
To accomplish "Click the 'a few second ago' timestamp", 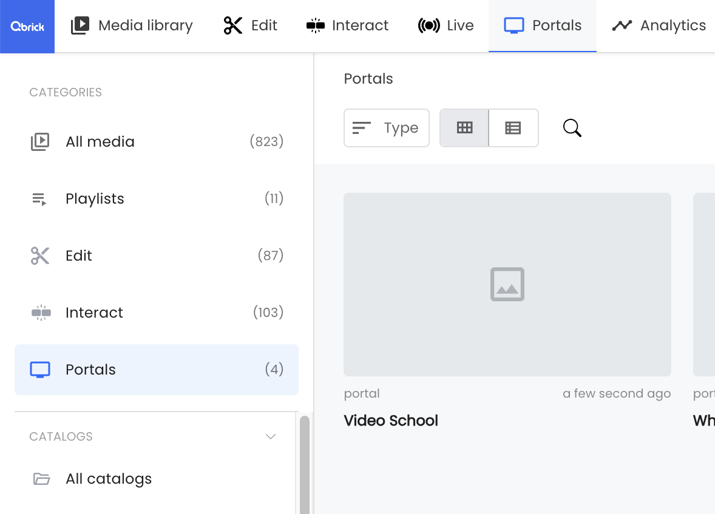I will [617, 394].
